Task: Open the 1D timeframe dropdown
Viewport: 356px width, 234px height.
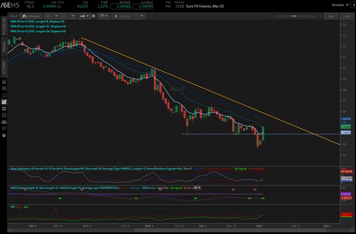Action: 52,16
